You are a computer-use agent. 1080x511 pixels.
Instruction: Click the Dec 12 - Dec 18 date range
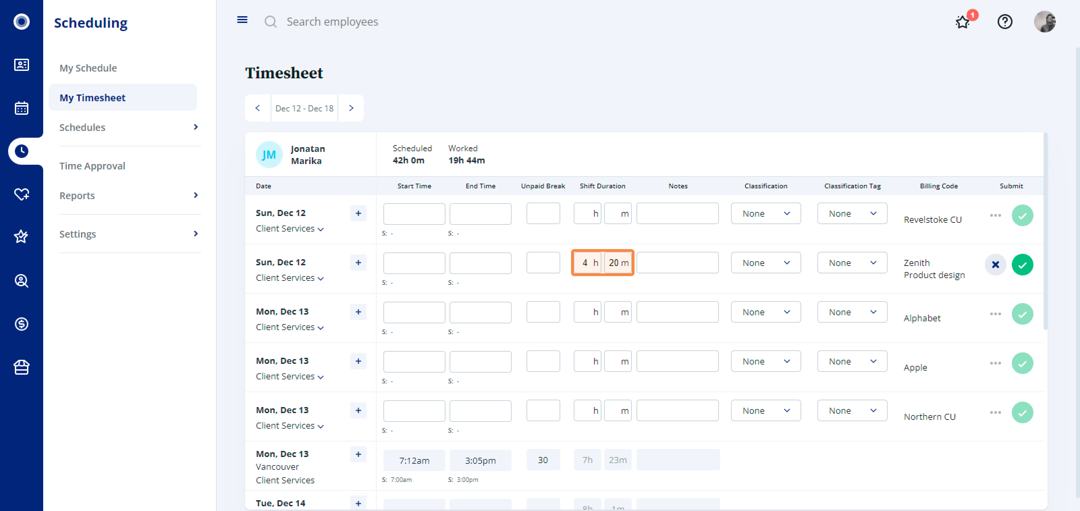coord(304,108)
